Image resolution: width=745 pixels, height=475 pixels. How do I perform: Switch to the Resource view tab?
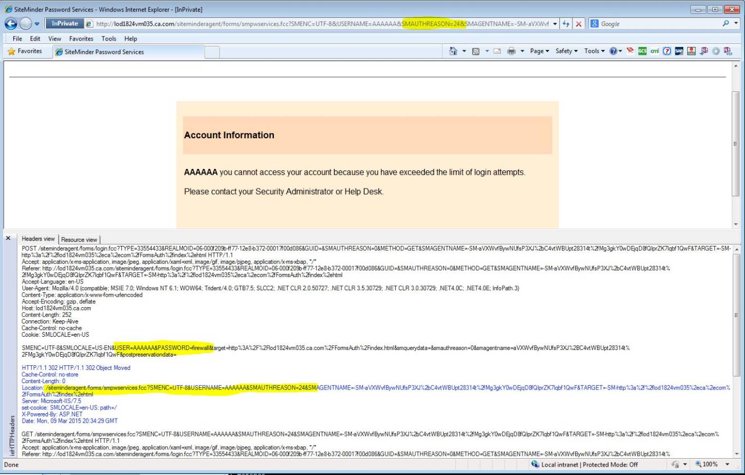tap(79, 239)
